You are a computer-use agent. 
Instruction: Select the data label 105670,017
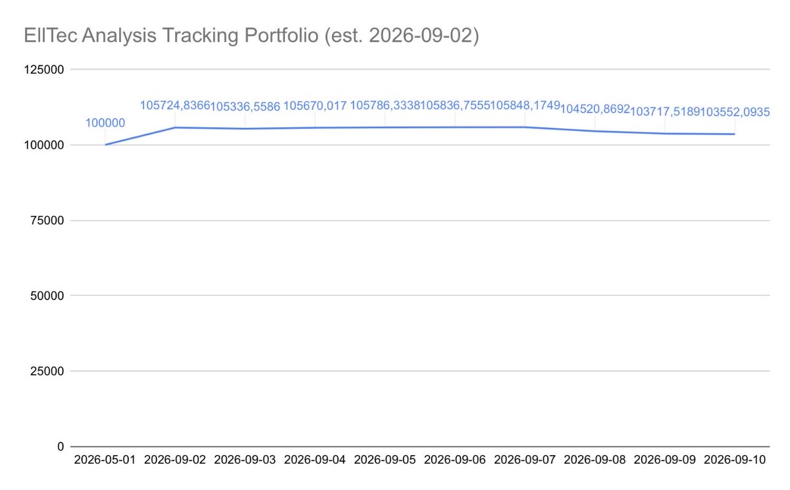(315, 106)
